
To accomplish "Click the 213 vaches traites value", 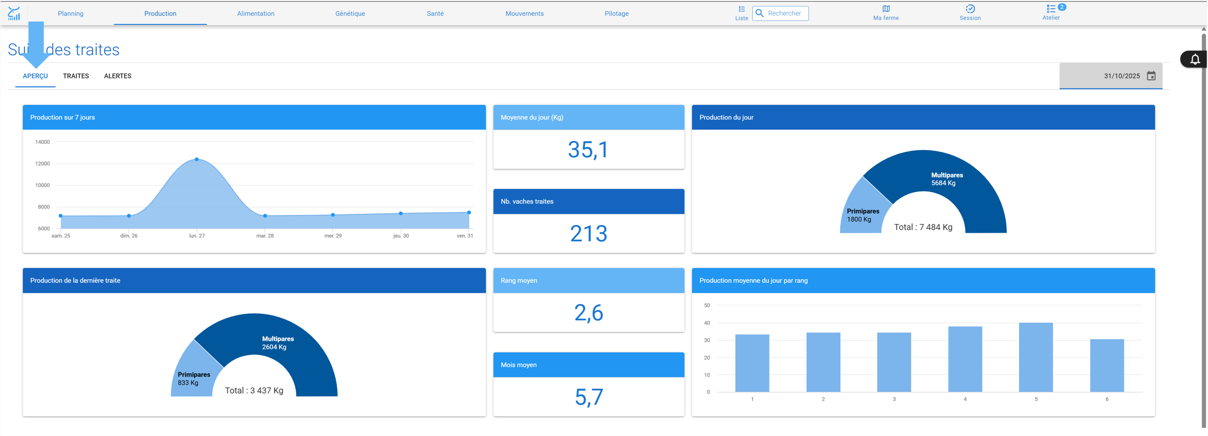I will click(588, 234).
